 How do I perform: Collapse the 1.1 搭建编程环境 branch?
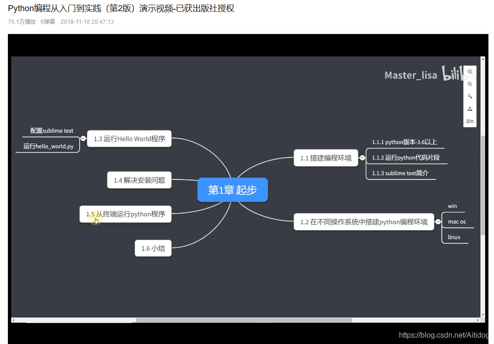[x=362, y=158]
